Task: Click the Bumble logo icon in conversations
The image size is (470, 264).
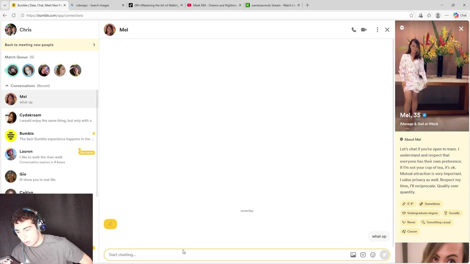Action: click(x=11, y=136)
